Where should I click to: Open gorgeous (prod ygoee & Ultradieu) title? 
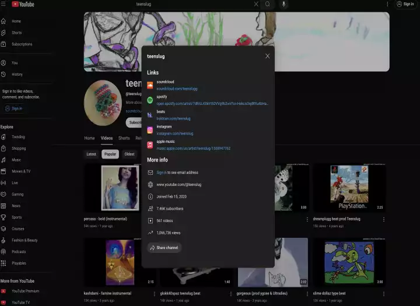262,293
